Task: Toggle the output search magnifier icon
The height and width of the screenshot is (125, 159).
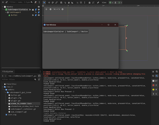Action: point(157,76)
